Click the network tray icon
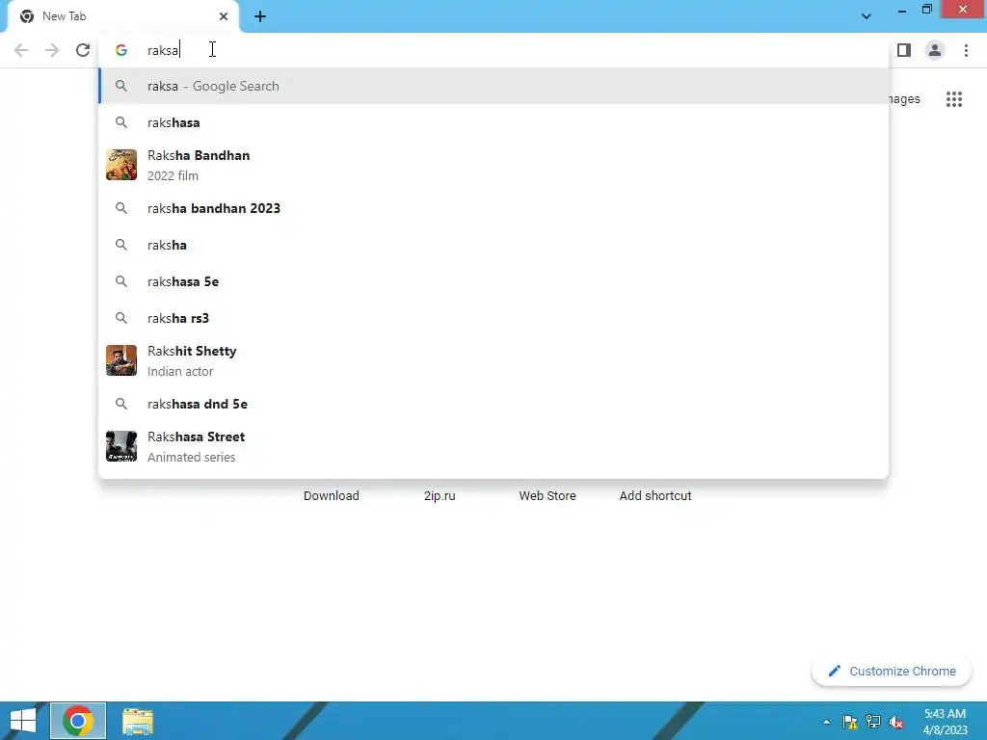Viewport: 987px width, 740px height. [x=873, y=722]
